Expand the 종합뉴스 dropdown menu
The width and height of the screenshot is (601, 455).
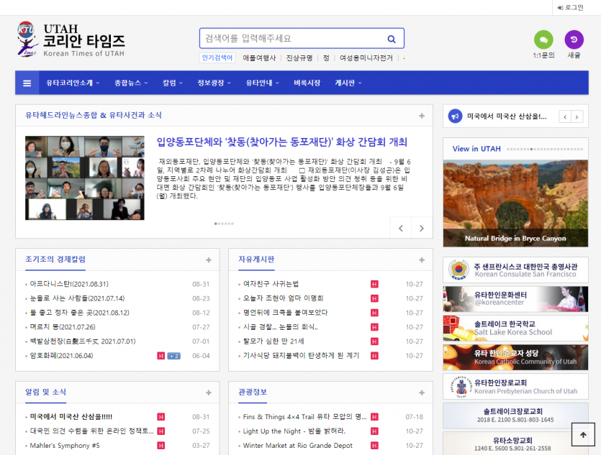click(130, 83)
